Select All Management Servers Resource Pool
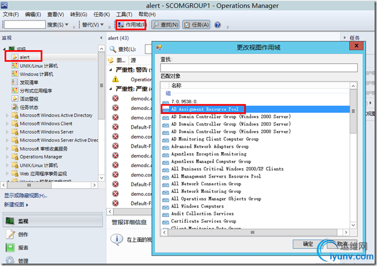Screen dimensions: 377x266 tap(216, 176)
